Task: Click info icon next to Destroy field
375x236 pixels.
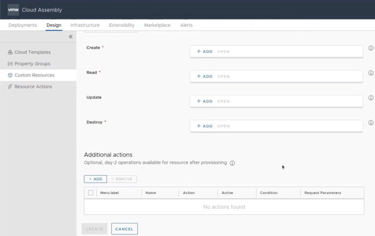Action: tap(371, 123)
